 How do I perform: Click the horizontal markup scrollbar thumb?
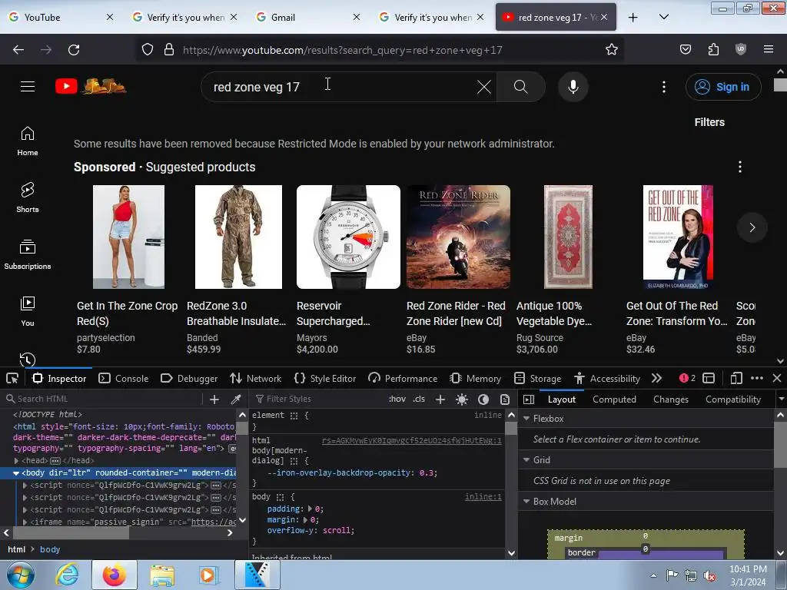(x=71, y=533)
